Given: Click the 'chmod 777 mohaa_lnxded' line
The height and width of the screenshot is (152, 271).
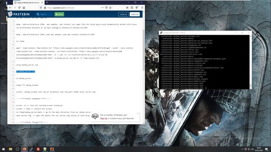Looking at the screenshot, I should pos(27,85).
